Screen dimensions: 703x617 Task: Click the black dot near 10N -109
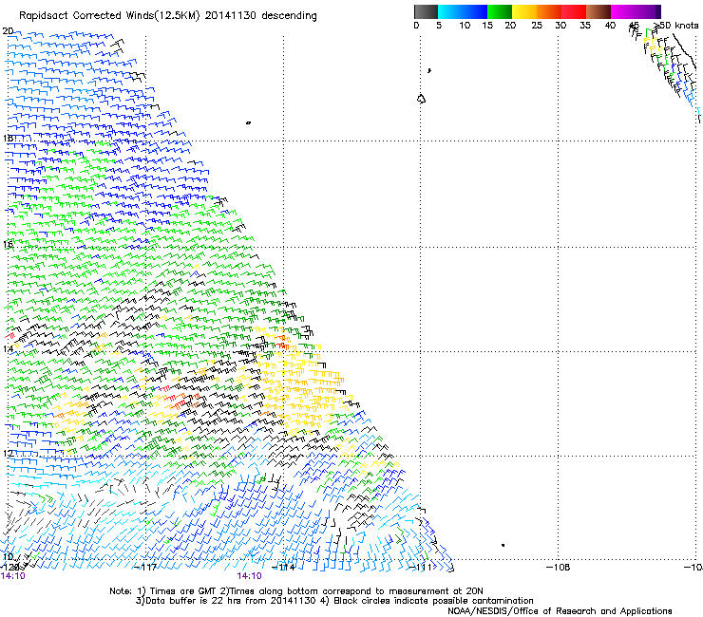tap(503, 545)
